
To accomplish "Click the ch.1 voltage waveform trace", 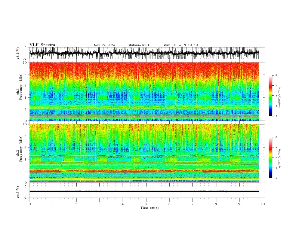I will click(144, 53).
